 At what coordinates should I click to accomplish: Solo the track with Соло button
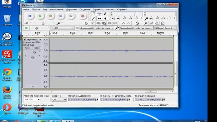(37, 48)
